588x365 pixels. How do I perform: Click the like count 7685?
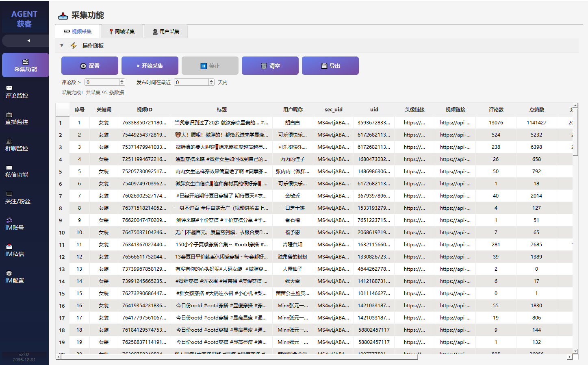point(536,245)
